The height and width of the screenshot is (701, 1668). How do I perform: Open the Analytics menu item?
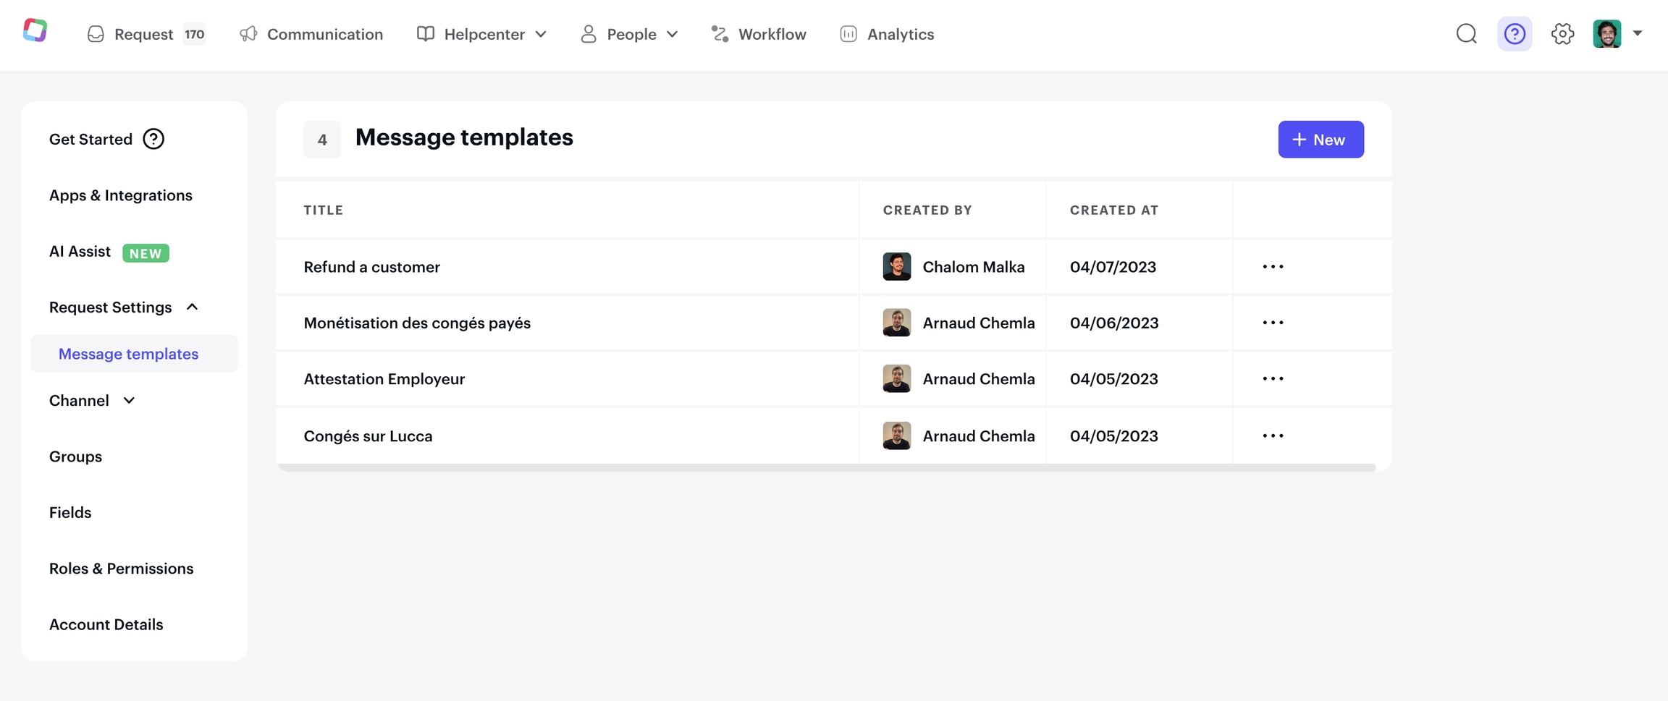887,34
